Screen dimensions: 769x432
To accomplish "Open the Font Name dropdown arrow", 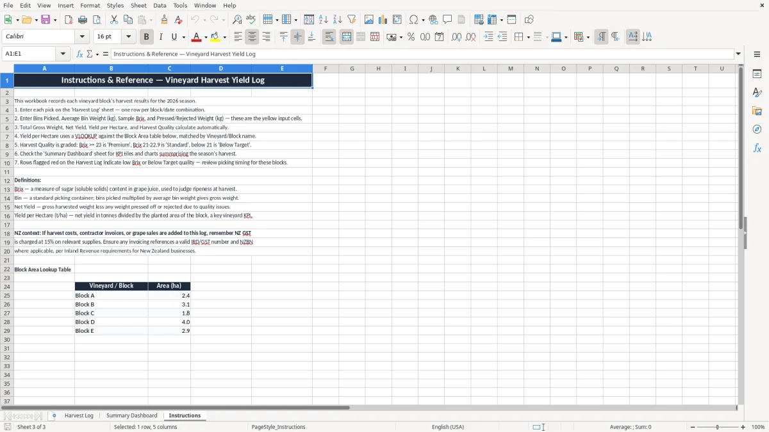I will pos(81,37).
